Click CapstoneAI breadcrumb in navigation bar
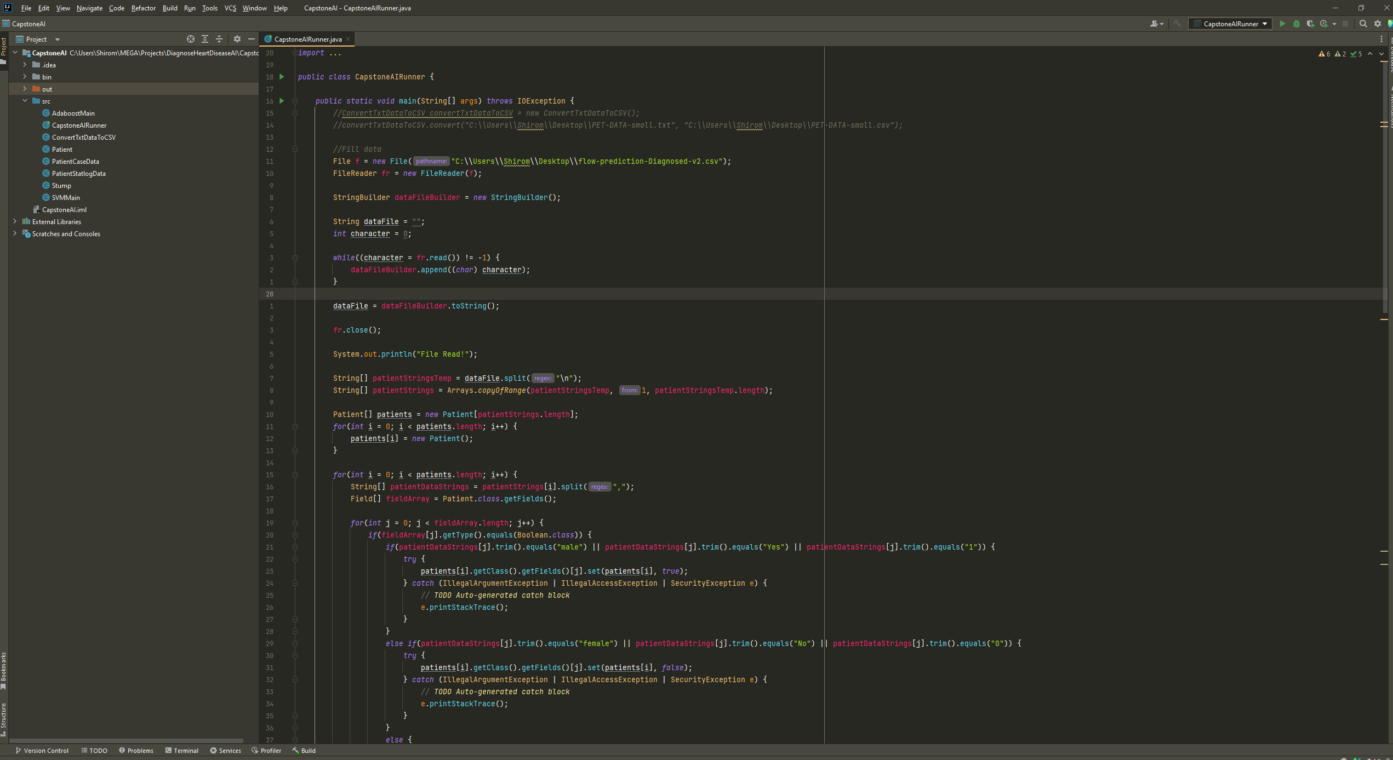 point(24,24)
